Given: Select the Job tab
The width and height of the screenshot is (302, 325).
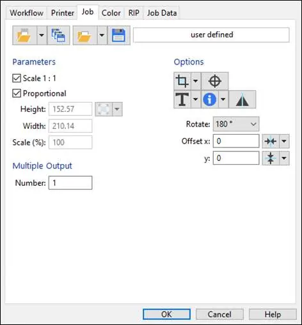Looking at the screenshot, I should [88, 12].
